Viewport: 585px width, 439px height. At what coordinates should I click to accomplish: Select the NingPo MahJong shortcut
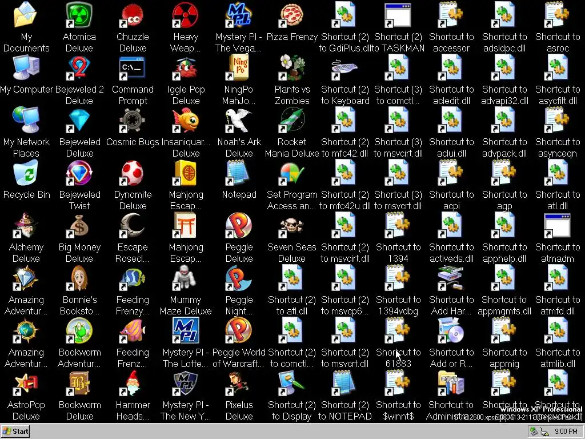tap(239, 67)
